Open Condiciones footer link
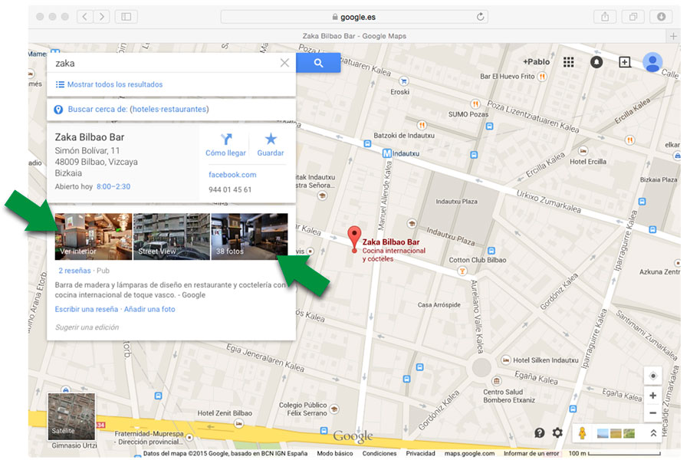 379,453
